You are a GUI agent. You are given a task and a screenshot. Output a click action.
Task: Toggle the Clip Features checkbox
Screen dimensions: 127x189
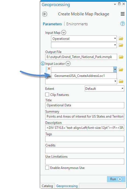click(x=47, y=94)
